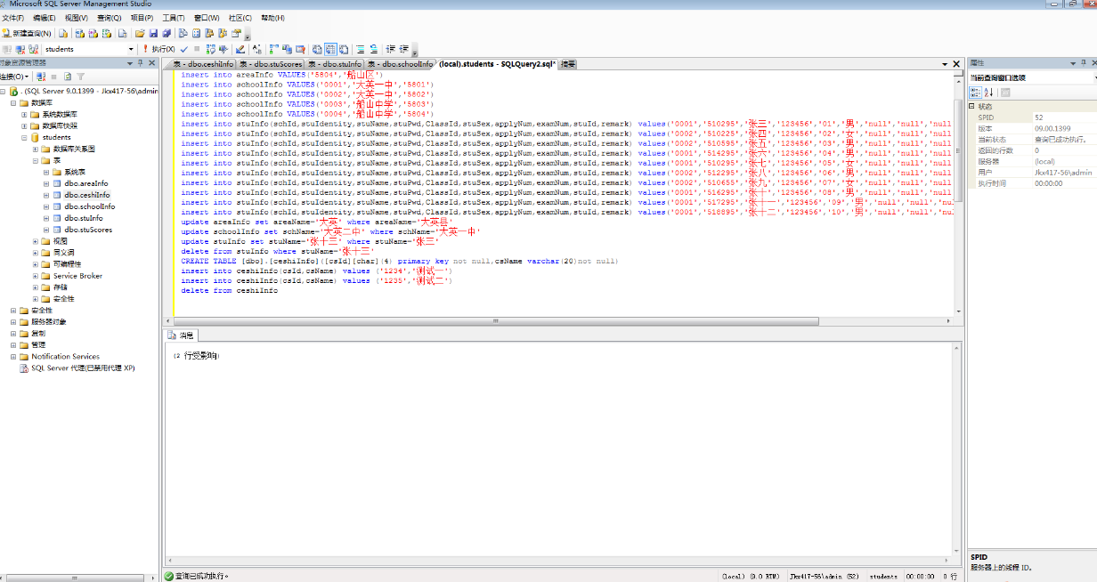Expand the 数据库快照 folder node
Screen dimensions: 1097x582
click(x=25, y=125)
